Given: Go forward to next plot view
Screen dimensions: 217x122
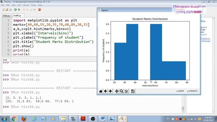Looking at the screenshot, I should (x=110, y=91).
